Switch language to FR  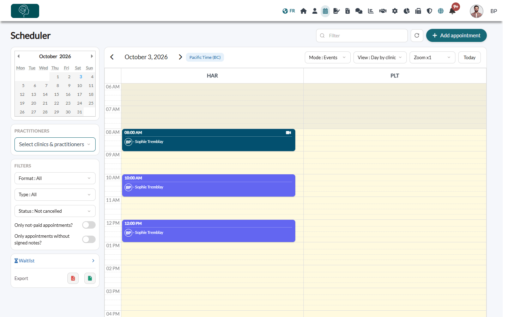(289, 11)
